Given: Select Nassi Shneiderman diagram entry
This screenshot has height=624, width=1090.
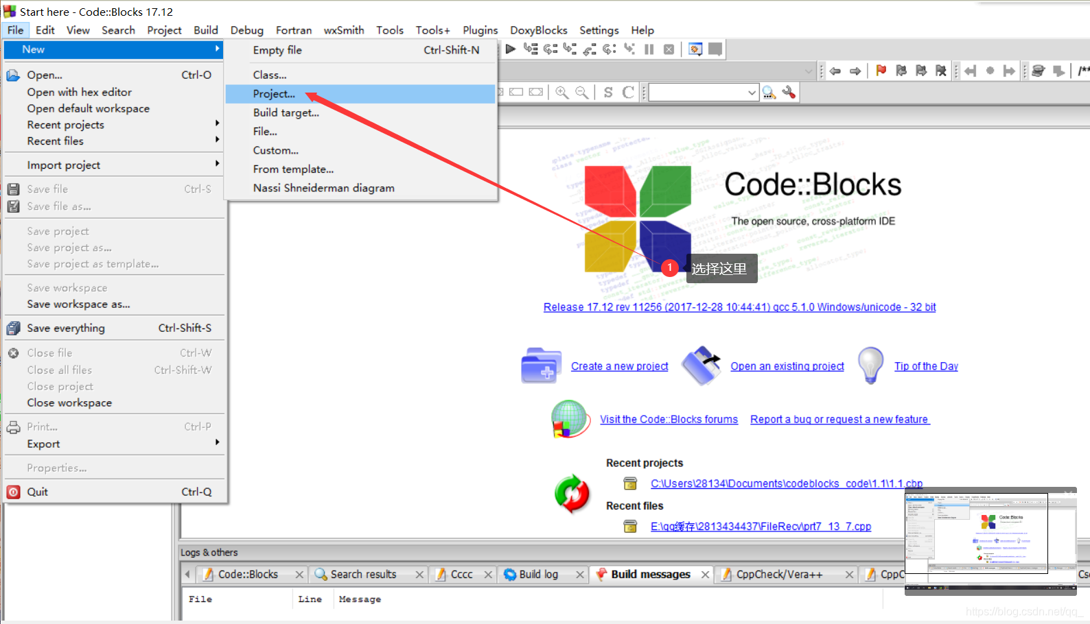Looking at the screenshot, I should (x=360, y=188).
